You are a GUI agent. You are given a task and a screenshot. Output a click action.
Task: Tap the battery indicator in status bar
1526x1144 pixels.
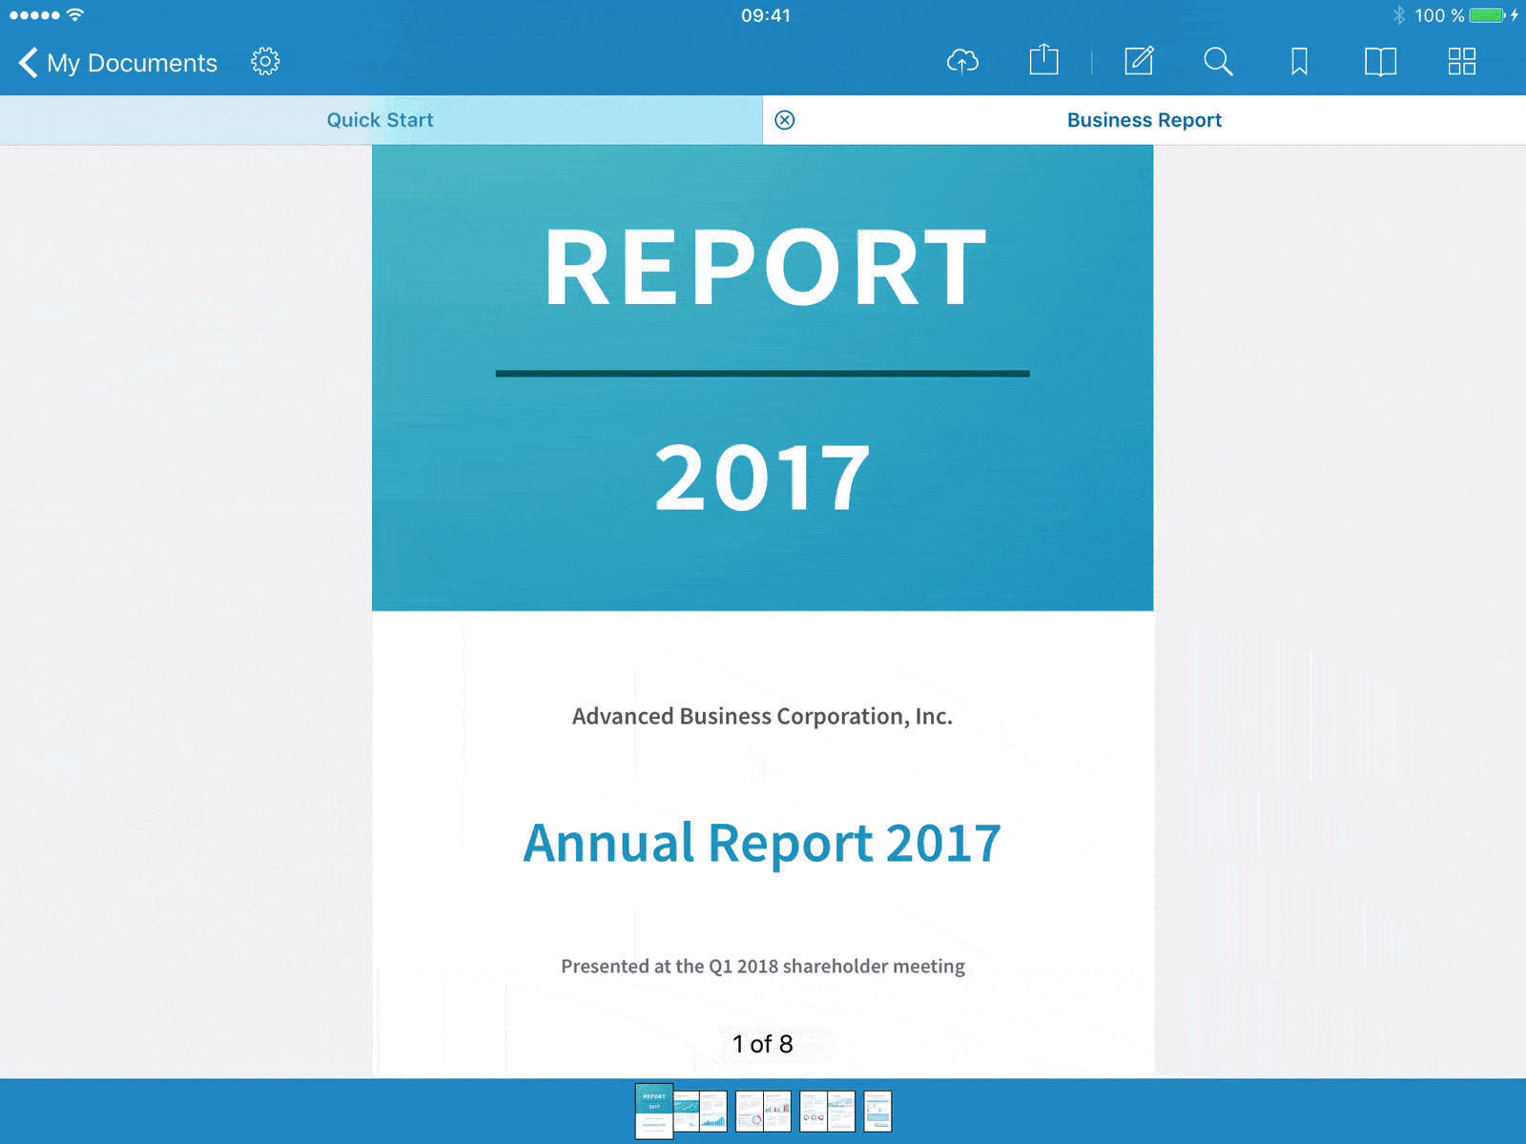click(x=1487, y=15)
